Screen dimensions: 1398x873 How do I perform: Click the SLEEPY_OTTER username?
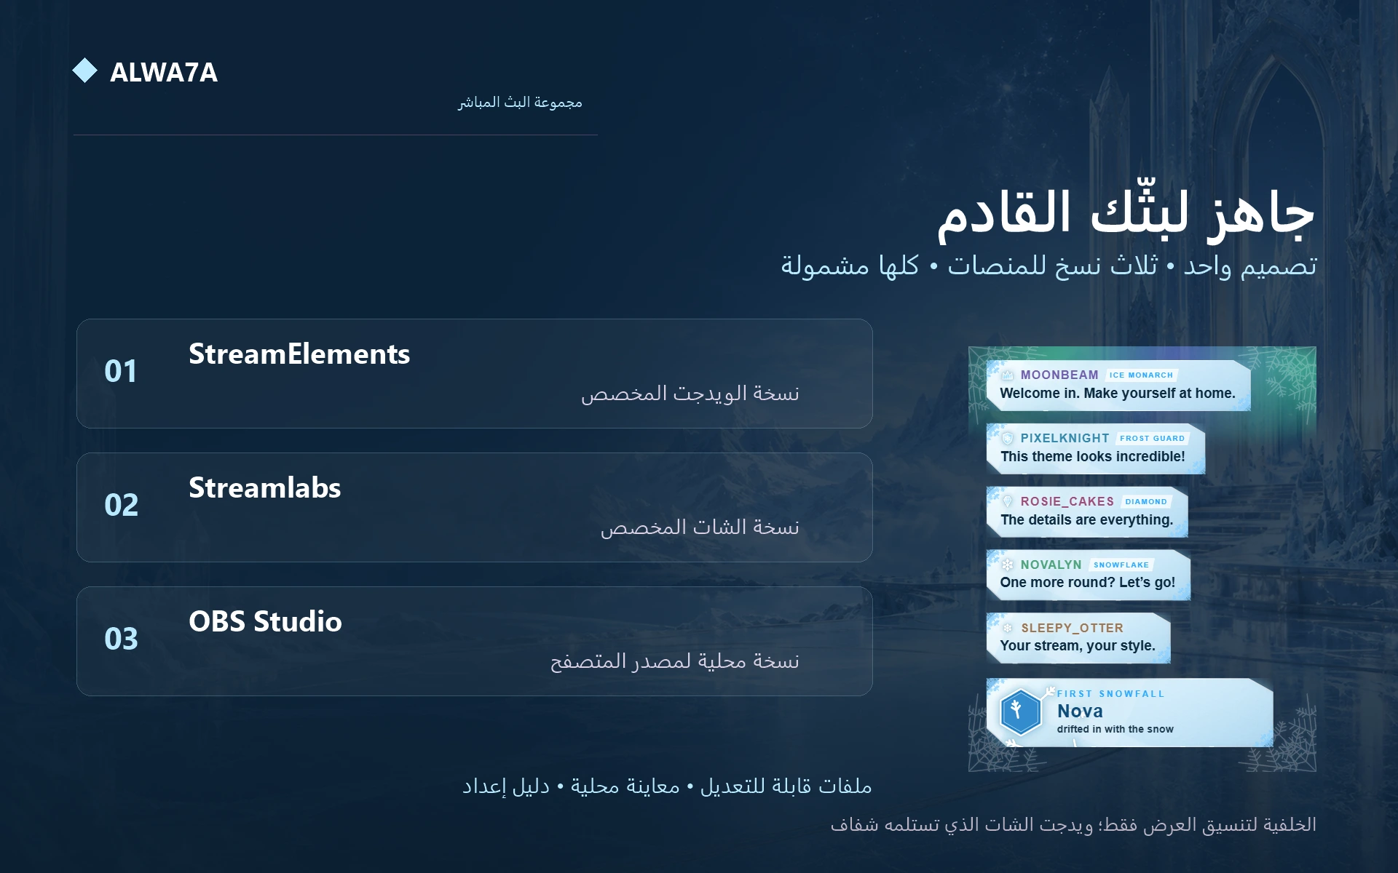click(x=1072, y=628)
